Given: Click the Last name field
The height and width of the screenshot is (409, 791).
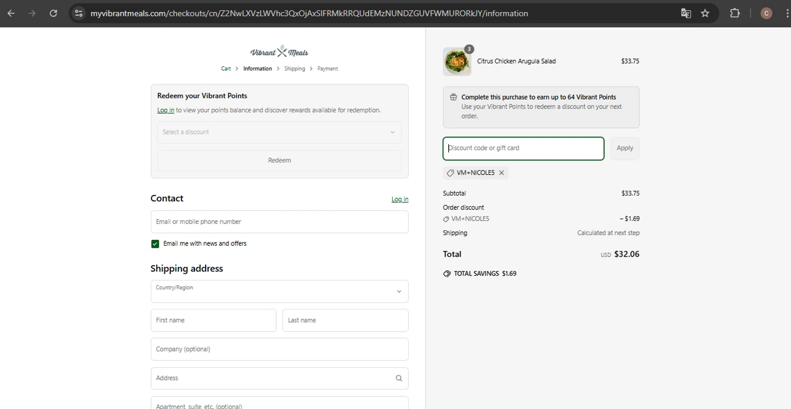Looking at the screenshot, I should click(345, 320).
